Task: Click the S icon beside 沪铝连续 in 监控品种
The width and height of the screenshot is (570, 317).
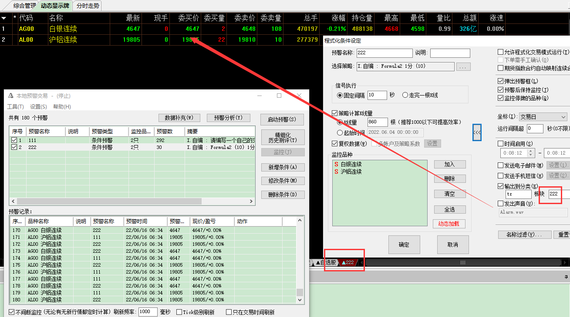Action: (336, 172)
